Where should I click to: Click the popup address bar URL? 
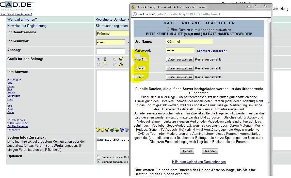point(179,14)
